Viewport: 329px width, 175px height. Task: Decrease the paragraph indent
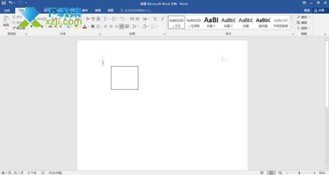coord(132,19)
